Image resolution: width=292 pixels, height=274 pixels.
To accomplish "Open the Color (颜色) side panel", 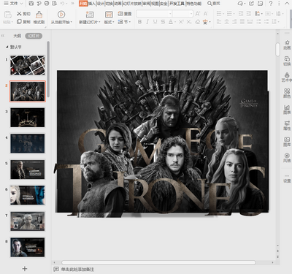I will [x=287, y=93].
